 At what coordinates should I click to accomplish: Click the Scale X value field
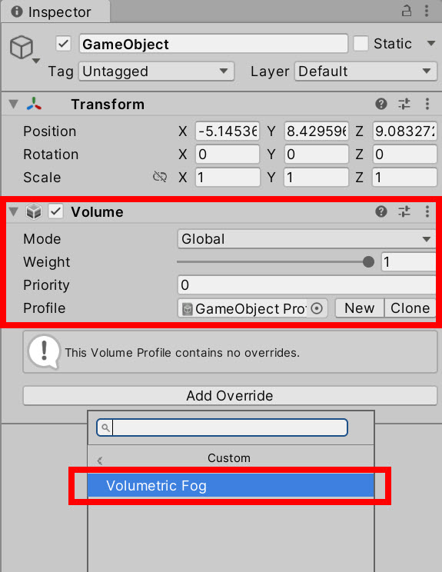tap(228, 178)
